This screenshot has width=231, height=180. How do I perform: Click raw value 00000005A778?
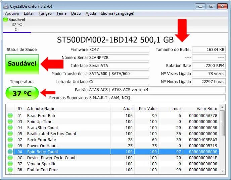pyautogui.click(x=203, y=116)
